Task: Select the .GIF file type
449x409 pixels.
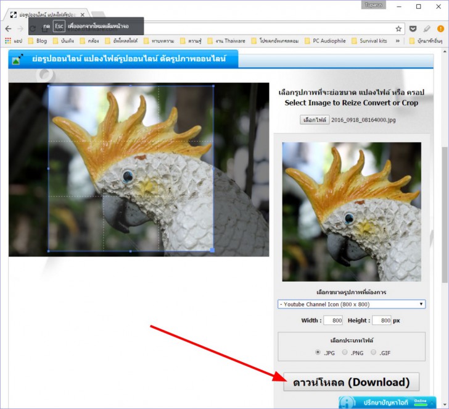Action: click(373, 352)
